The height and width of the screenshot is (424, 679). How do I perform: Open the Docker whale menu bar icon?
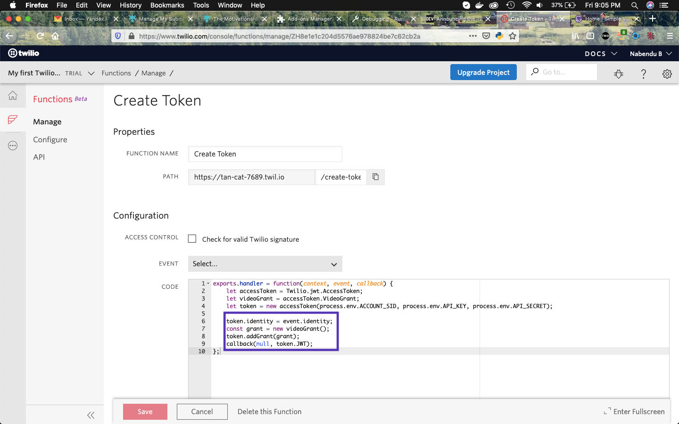pyautogui.click(x=480, y=5)
